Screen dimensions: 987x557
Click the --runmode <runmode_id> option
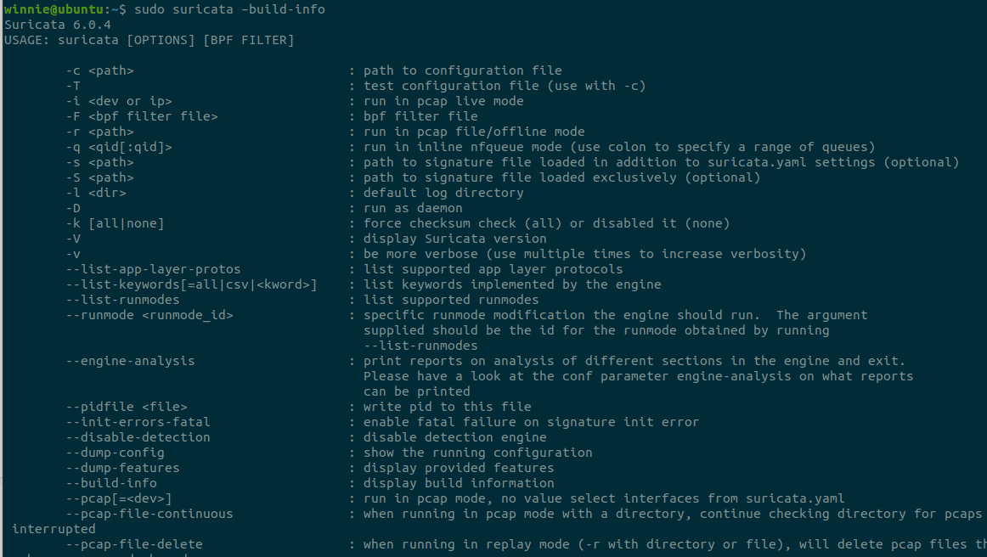[149, 315]
